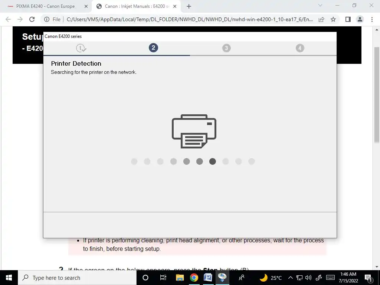Open the Canon installer taskbar icon
The width and height of the screenshot is (380, 285).
point(222,278)
